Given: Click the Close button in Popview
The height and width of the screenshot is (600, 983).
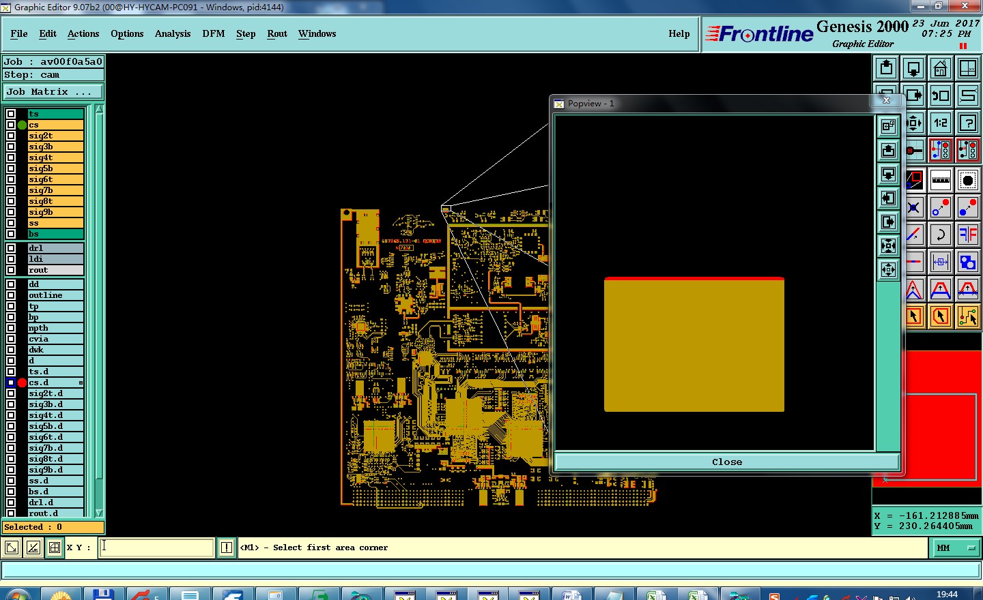Looking at the screenshot, I should [x=726, y=462].
